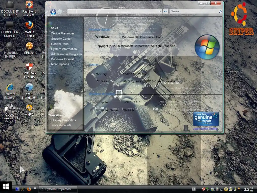Open Windows Firewall link
The image size is (257, 193).
63,59
